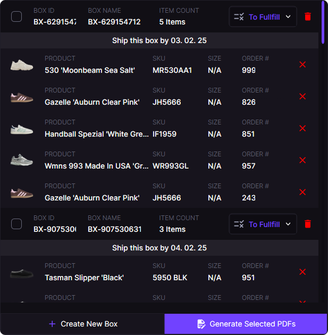Click Generate Selected PDFs button
This screenshot has width=328, height=335.
tap(246, 324)
